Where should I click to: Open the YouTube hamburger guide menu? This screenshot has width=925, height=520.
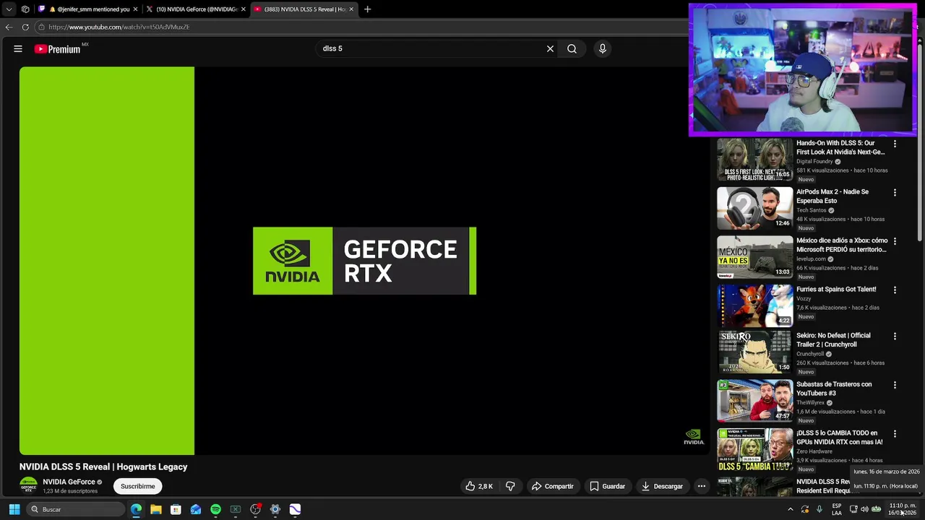pyautogui.click(x=18, y=49)
